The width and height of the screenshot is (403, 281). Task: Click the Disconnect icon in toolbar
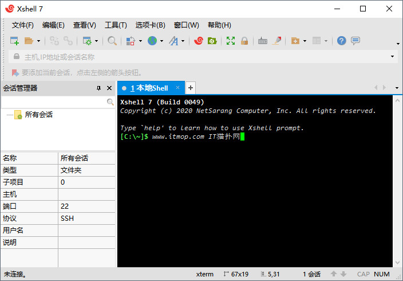pos(54,41)
